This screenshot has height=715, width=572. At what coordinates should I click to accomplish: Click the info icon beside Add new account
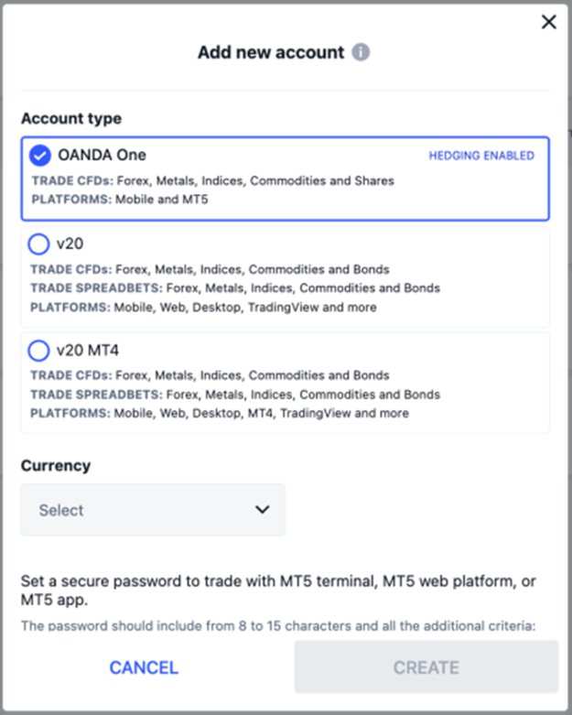pyautogui.click(x=361, y=52)
